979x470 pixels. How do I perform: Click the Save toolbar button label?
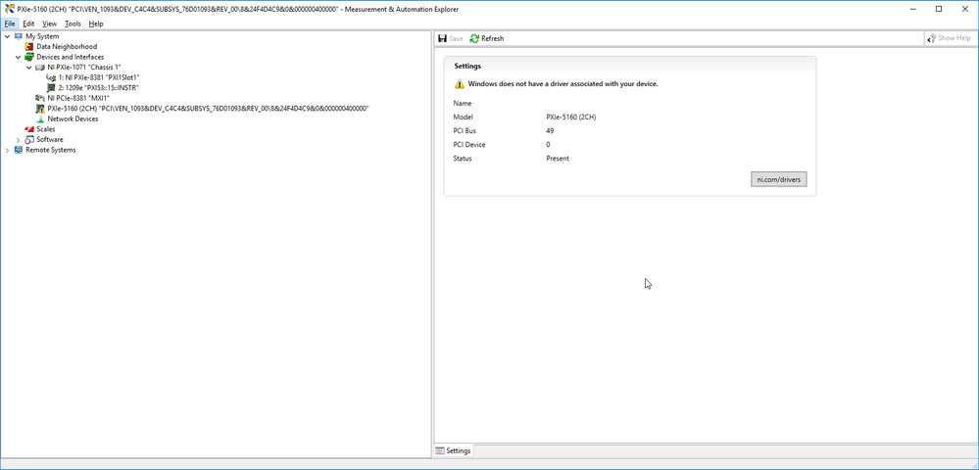coord(457,39)
